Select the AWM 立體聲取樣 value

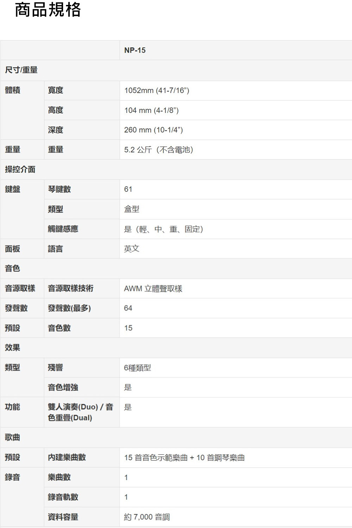point(153,289)
